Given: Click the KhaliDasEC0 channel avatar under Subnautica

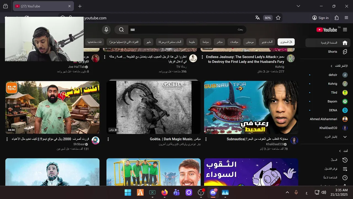Looking at the screenshot, I should [294, 140].
